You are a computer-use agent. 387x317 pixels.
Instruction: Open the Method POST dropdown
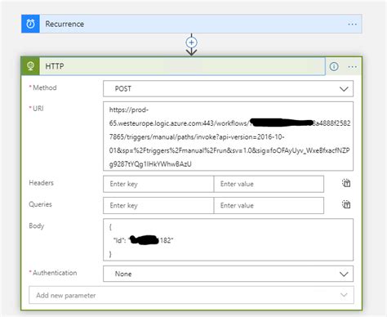tap(228, 88)
